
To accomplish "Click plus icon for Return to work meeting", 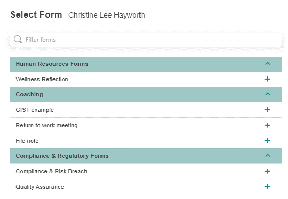I will pyautogui.click(x=267, y=125).
